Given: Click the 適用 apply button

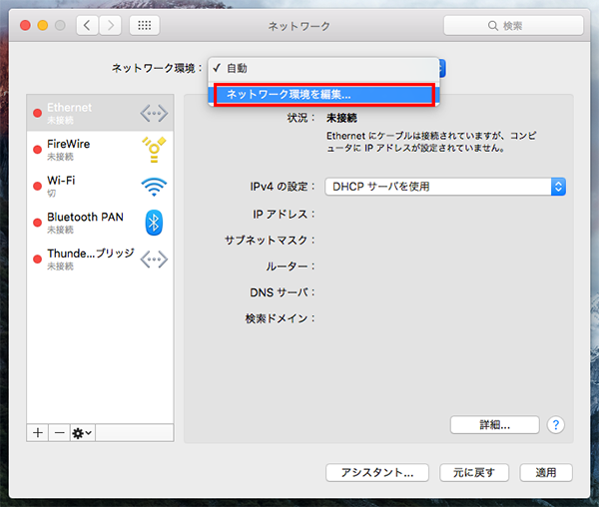Looking at the screenshot, I should (x=546, y=473).
